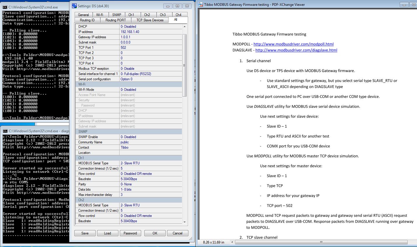Select the Gateway IP-address value 1.0.0.1

pos(125,37)
